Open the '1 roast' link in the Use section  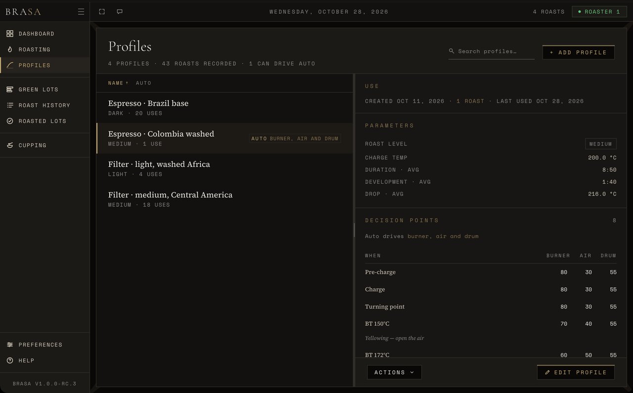pyautogui.click(x=470, y=101)
